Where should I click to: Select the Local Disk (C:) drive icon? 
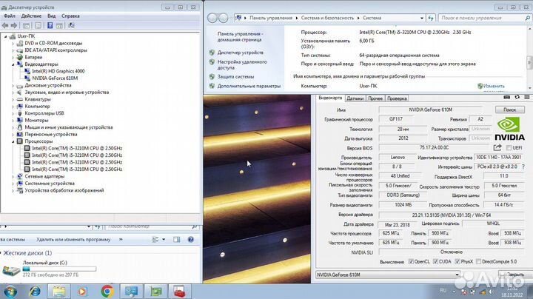click(x=11, y=270)
